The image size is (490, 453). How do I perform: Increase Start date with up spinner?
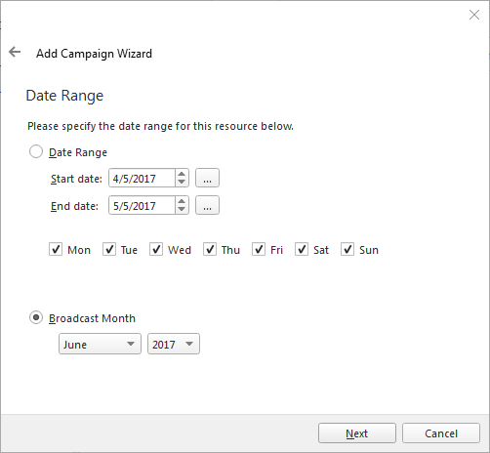pyautogui.click(x=182, y=174)
